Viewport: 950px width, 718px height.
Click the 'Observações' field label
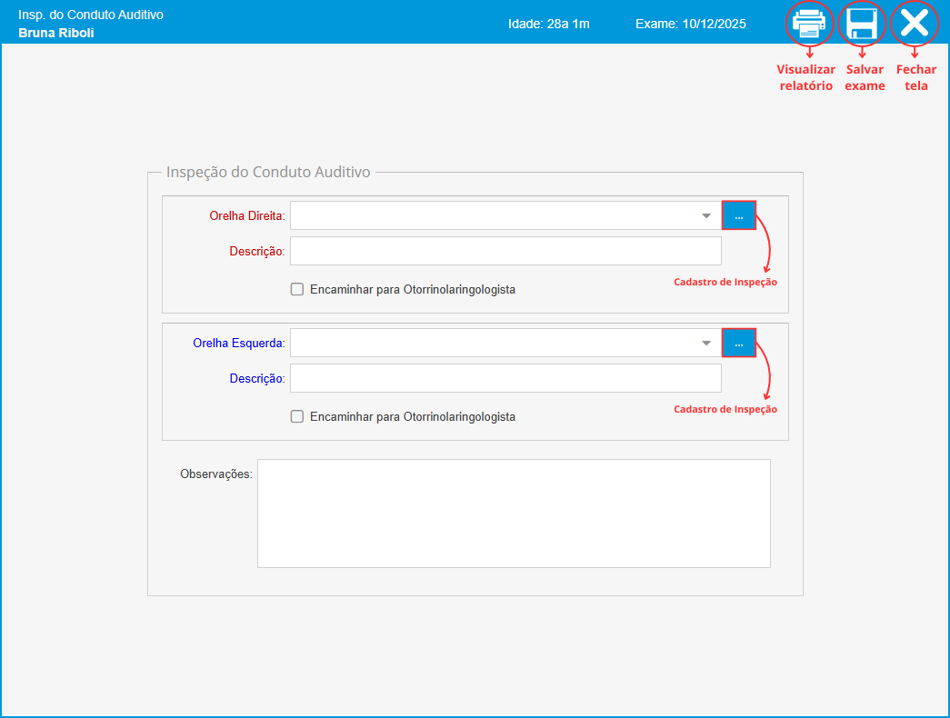tap(215, 474)
